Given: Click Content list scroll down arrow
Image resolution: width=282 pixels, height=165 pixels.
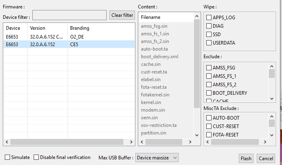Looking at the screenshot, I should (197, 135).
